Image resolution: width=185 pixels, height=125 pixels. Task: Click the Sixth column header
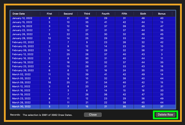pos(143,14)
